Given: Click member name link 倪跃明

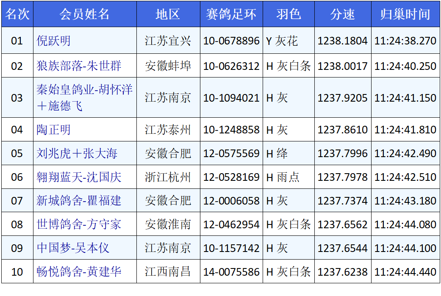Looking at the screenshot, I should tap(53, 41).
